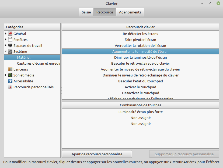This screenshot has width=223, height=168.
Task: Click the Espaces de travail monitor icon
Action: pyautogui.click(x=10, y=46)
